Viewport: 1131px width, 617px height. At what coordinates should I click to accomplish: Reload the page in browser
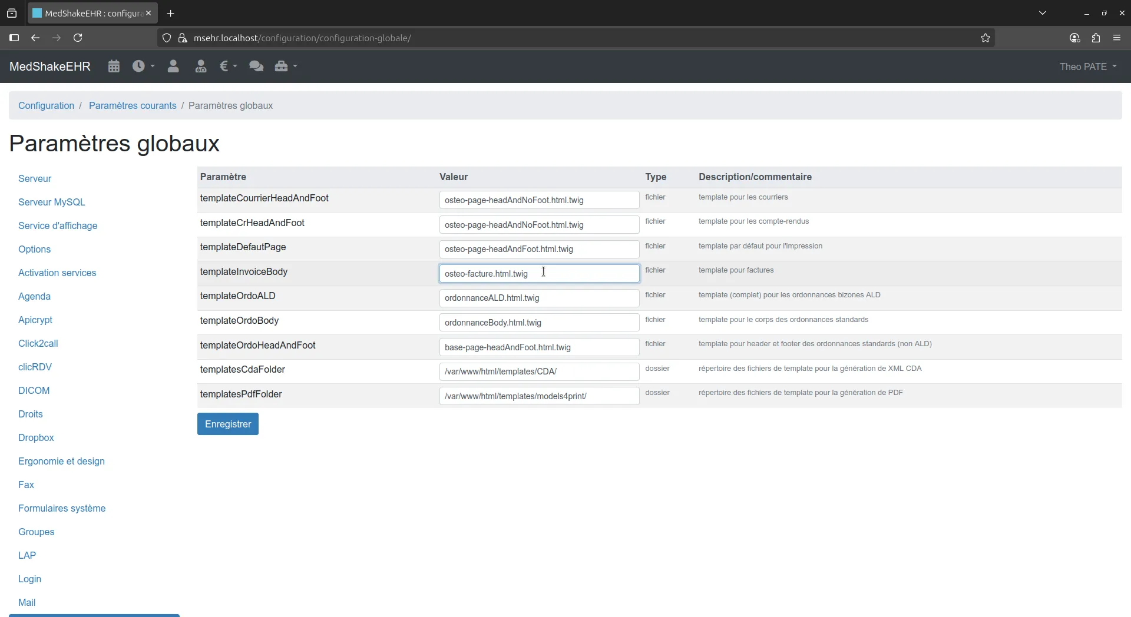[78, 38]
